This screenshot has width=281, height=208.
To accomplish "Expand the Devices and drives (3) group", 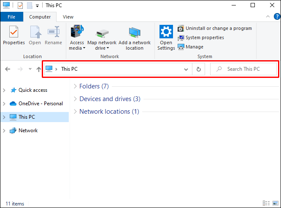I will pos(76,99).
